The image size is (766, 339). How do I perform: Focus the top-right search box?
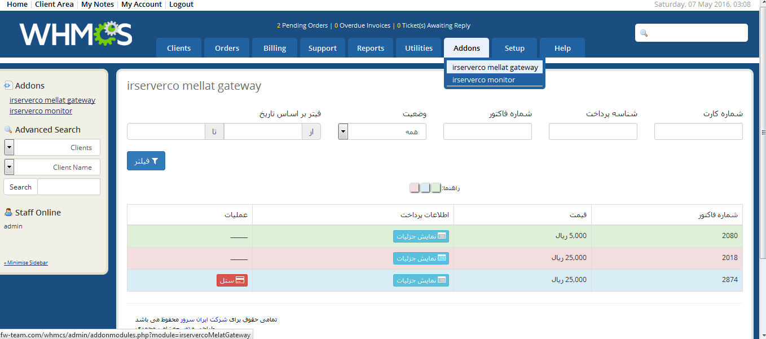692,33
